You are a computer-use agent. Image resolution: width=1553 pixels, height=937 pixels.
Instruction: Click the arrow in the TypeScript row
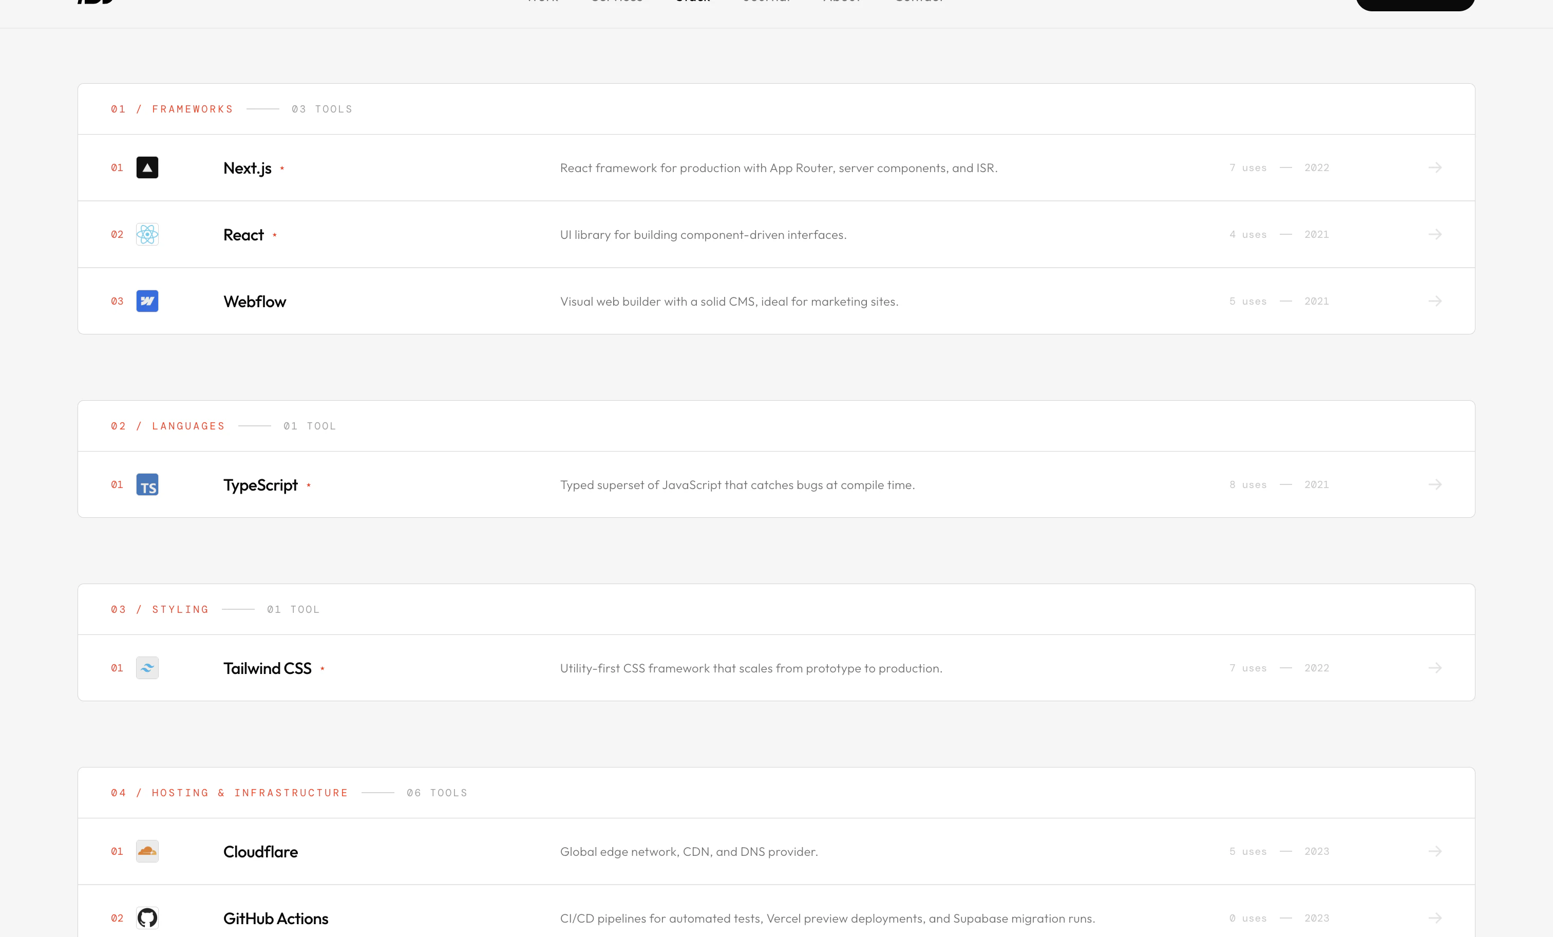pyautogui.click(x=1435, y=485)
